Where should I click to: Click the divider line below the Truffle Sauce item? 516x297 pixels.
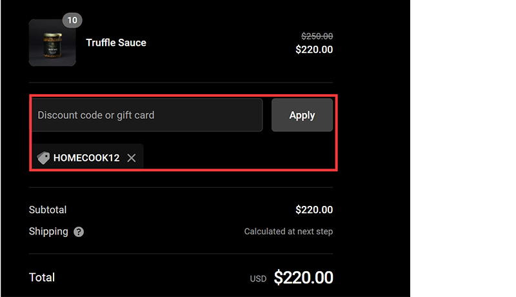[x=181, y=83]
